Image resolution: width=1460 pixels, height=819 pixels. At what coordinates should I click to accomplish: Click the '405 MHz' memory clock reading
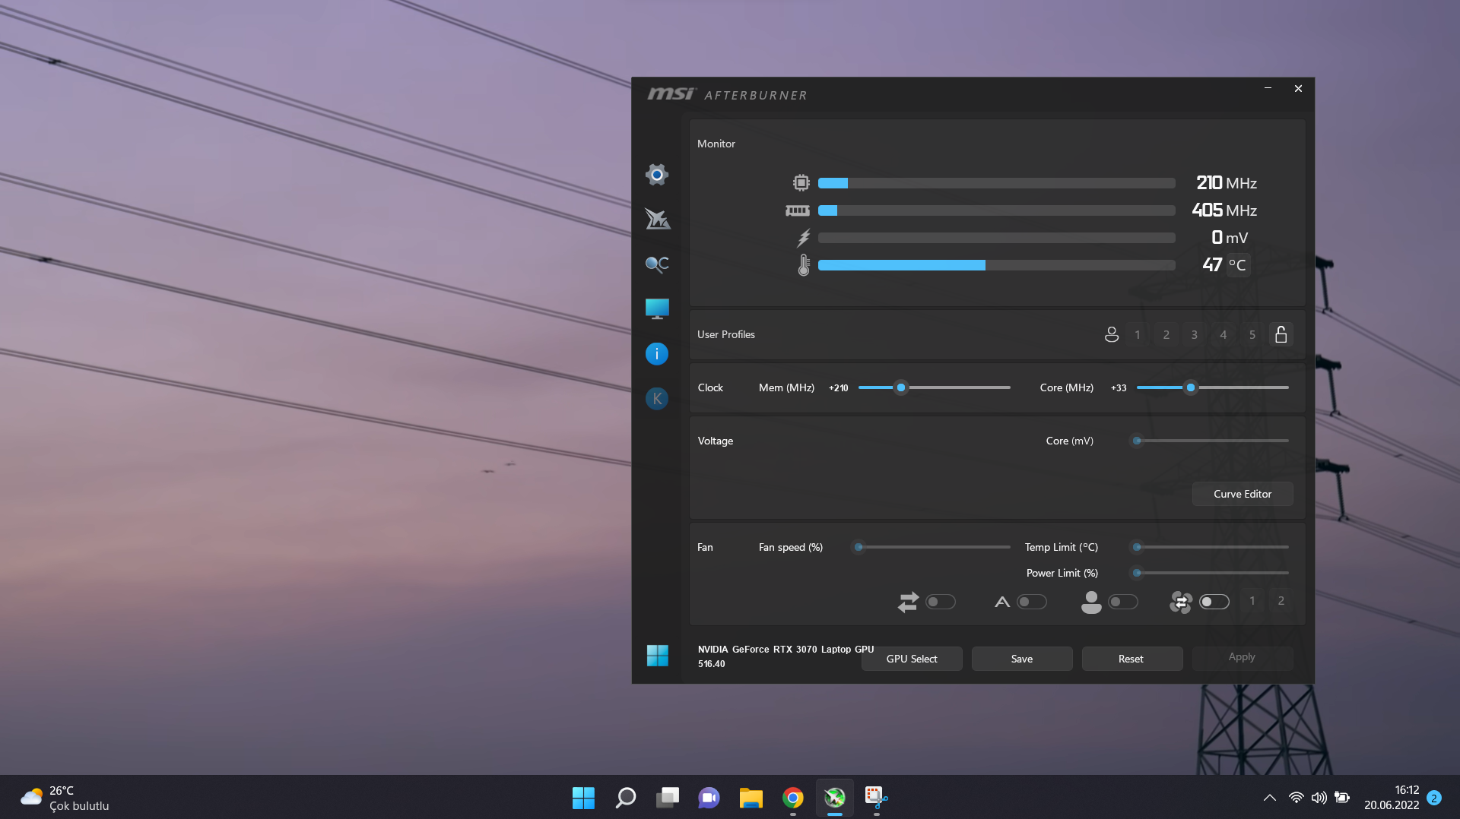click(x=1224, y=210)
